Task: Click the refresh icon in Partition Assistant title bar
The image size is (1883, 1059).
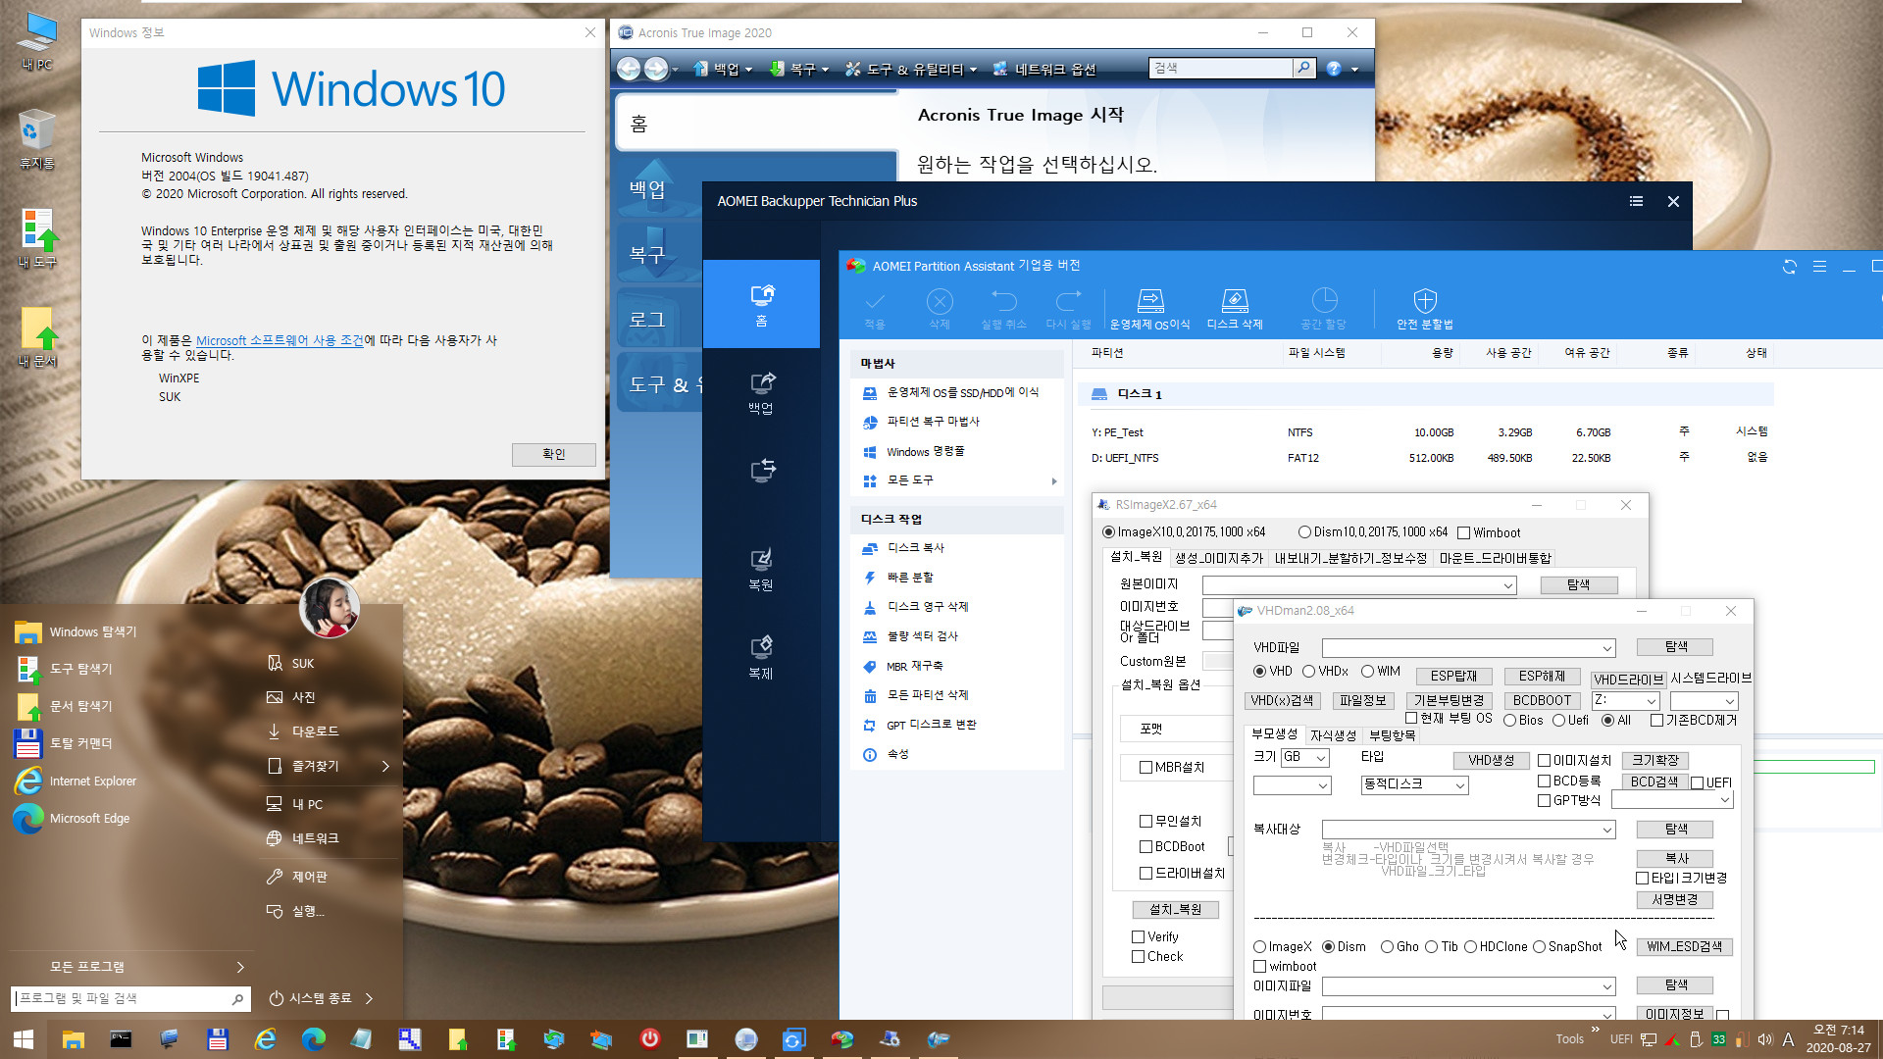Action: 1790,266
